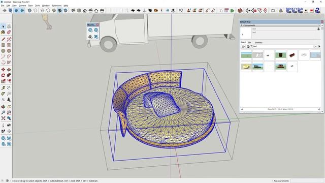Click the search magnifier button in Components
This screenshot has height=183, width=325.
tap(315, 46)
